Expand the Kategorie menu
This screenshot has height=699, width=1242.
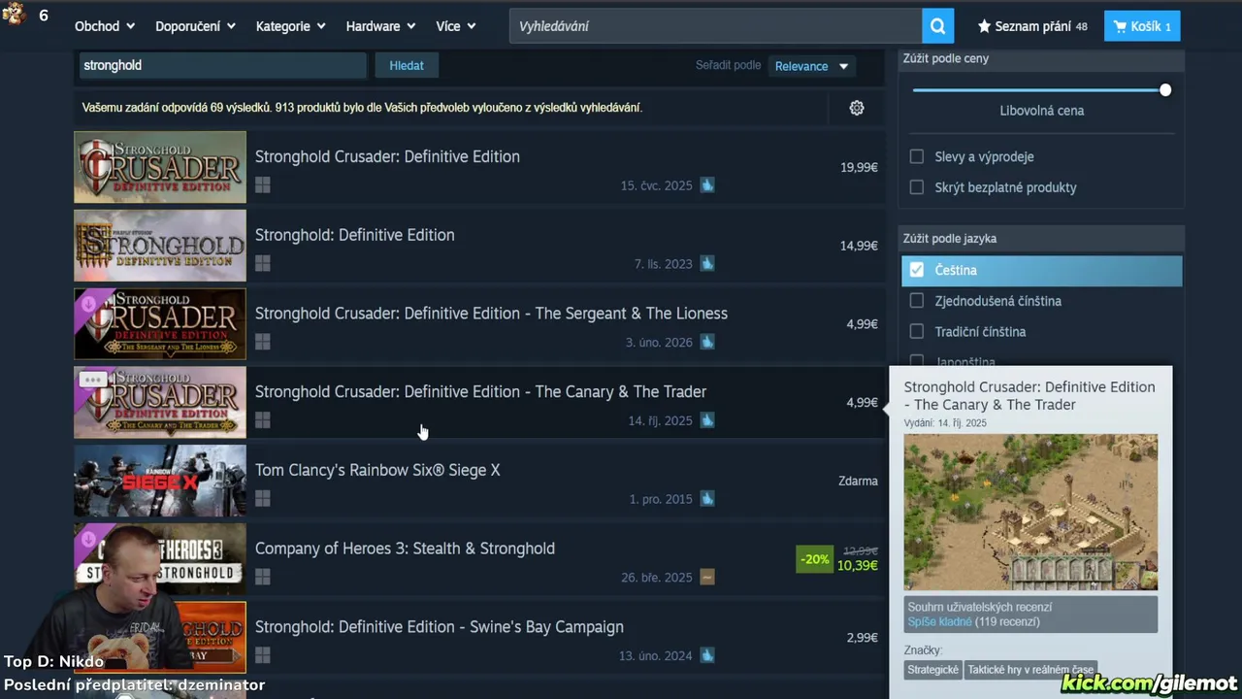tap(291, 26)
